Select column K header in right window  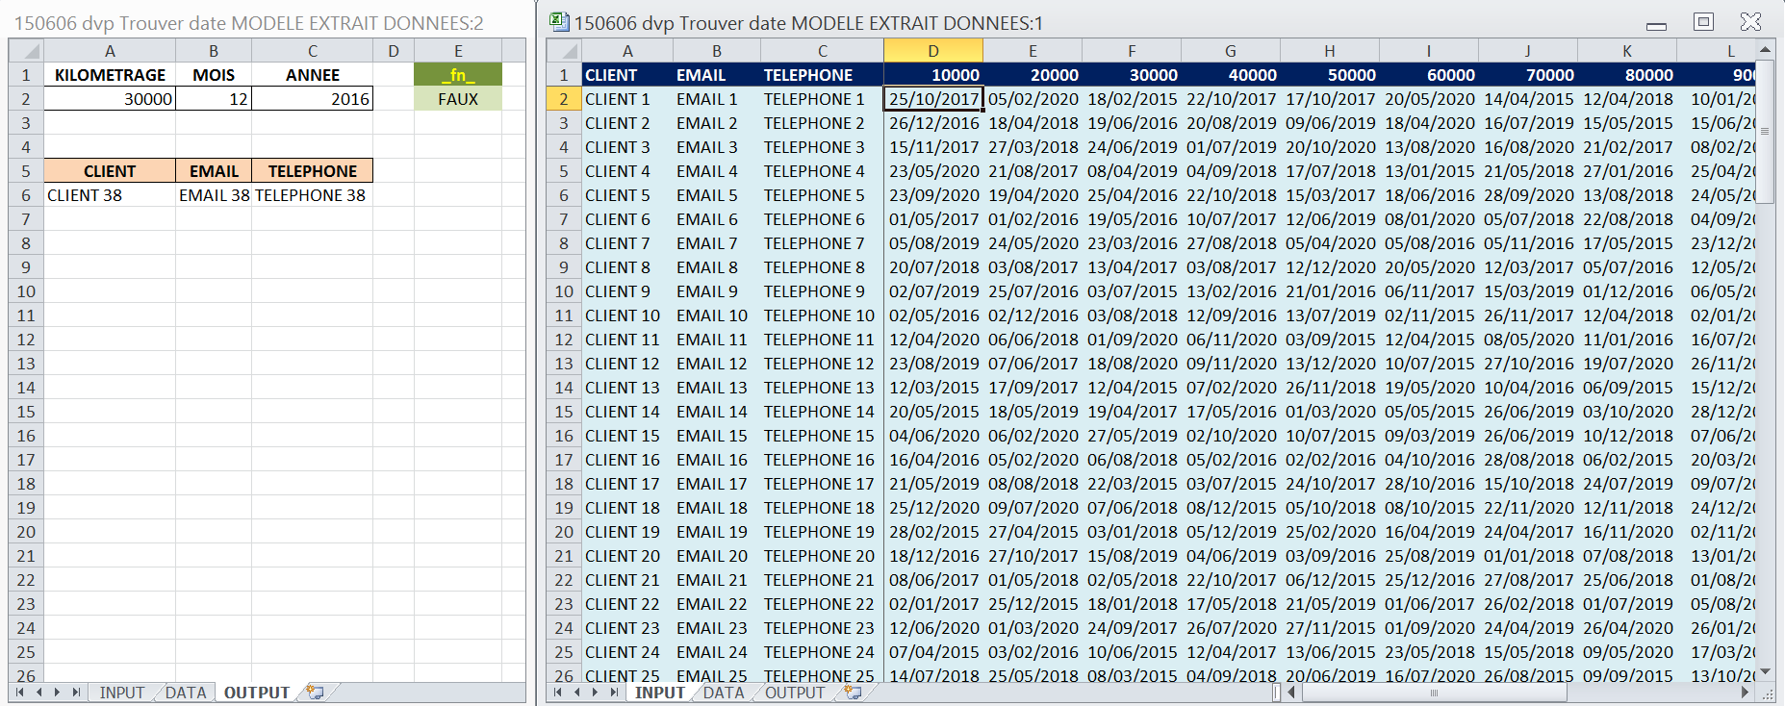tap(1627, 51)
